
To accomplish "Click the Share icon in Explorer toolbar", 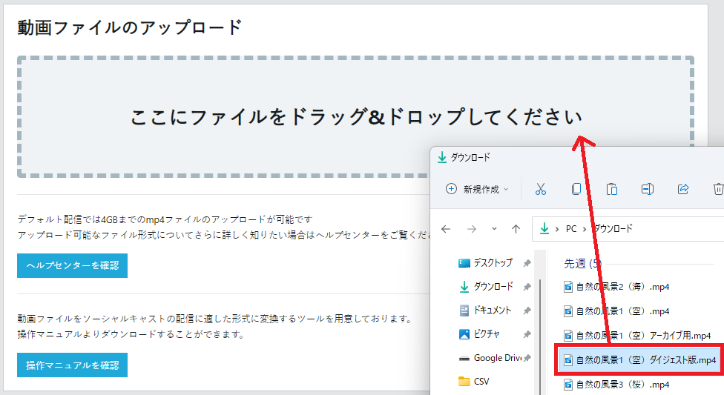I will [683, 189].
